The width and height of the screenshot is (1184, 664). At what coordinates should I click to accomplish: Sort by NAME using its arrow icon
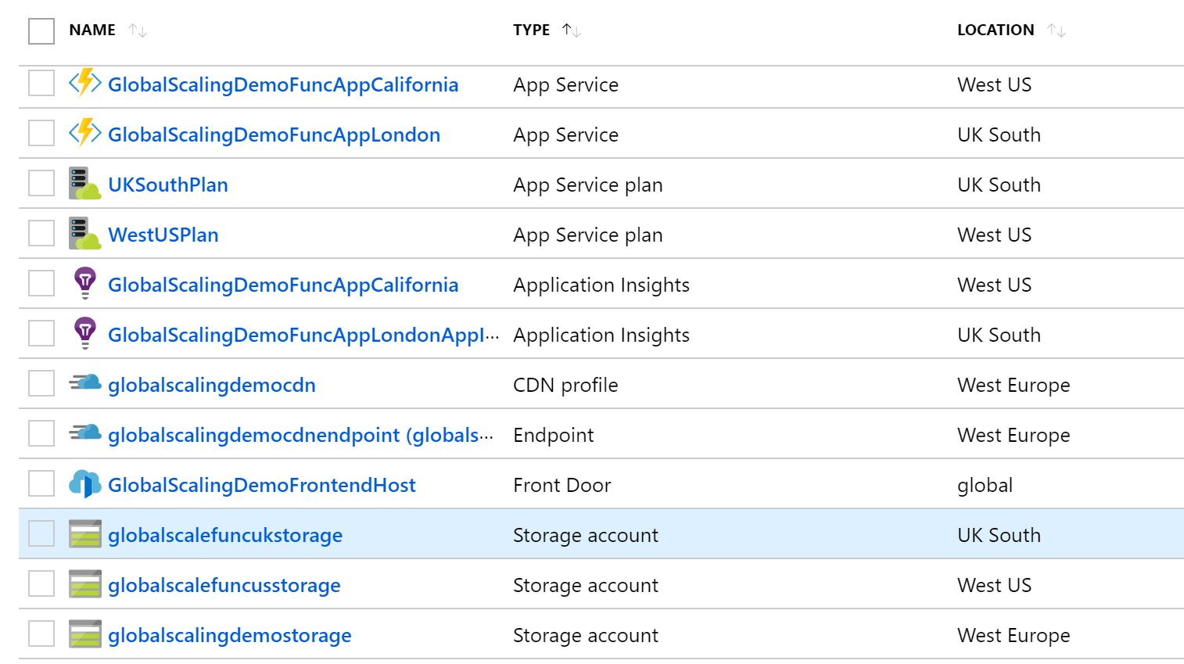(138, 31)
